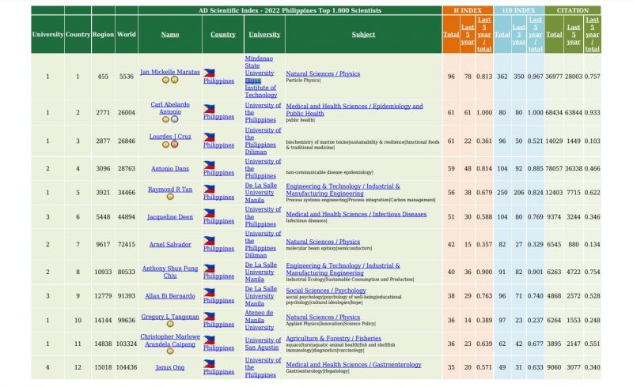This screenshot has width=633, height=387.
Task: Sort by H Index Last 5 year header
Action: click(x=468, y=35)
